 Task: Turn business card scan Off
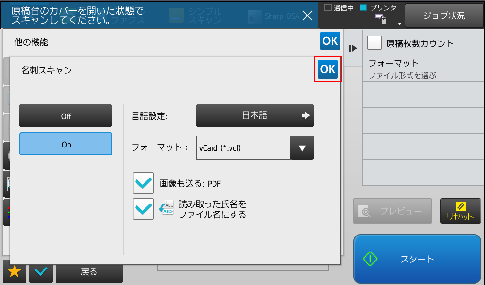[66, 116]
